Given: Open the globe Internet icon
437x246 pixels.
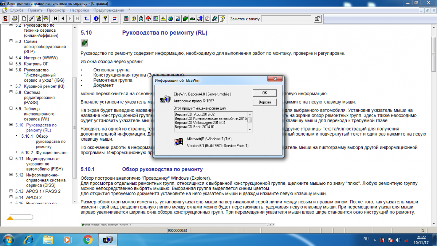Looking at the screenshot, I should [170, 18].
